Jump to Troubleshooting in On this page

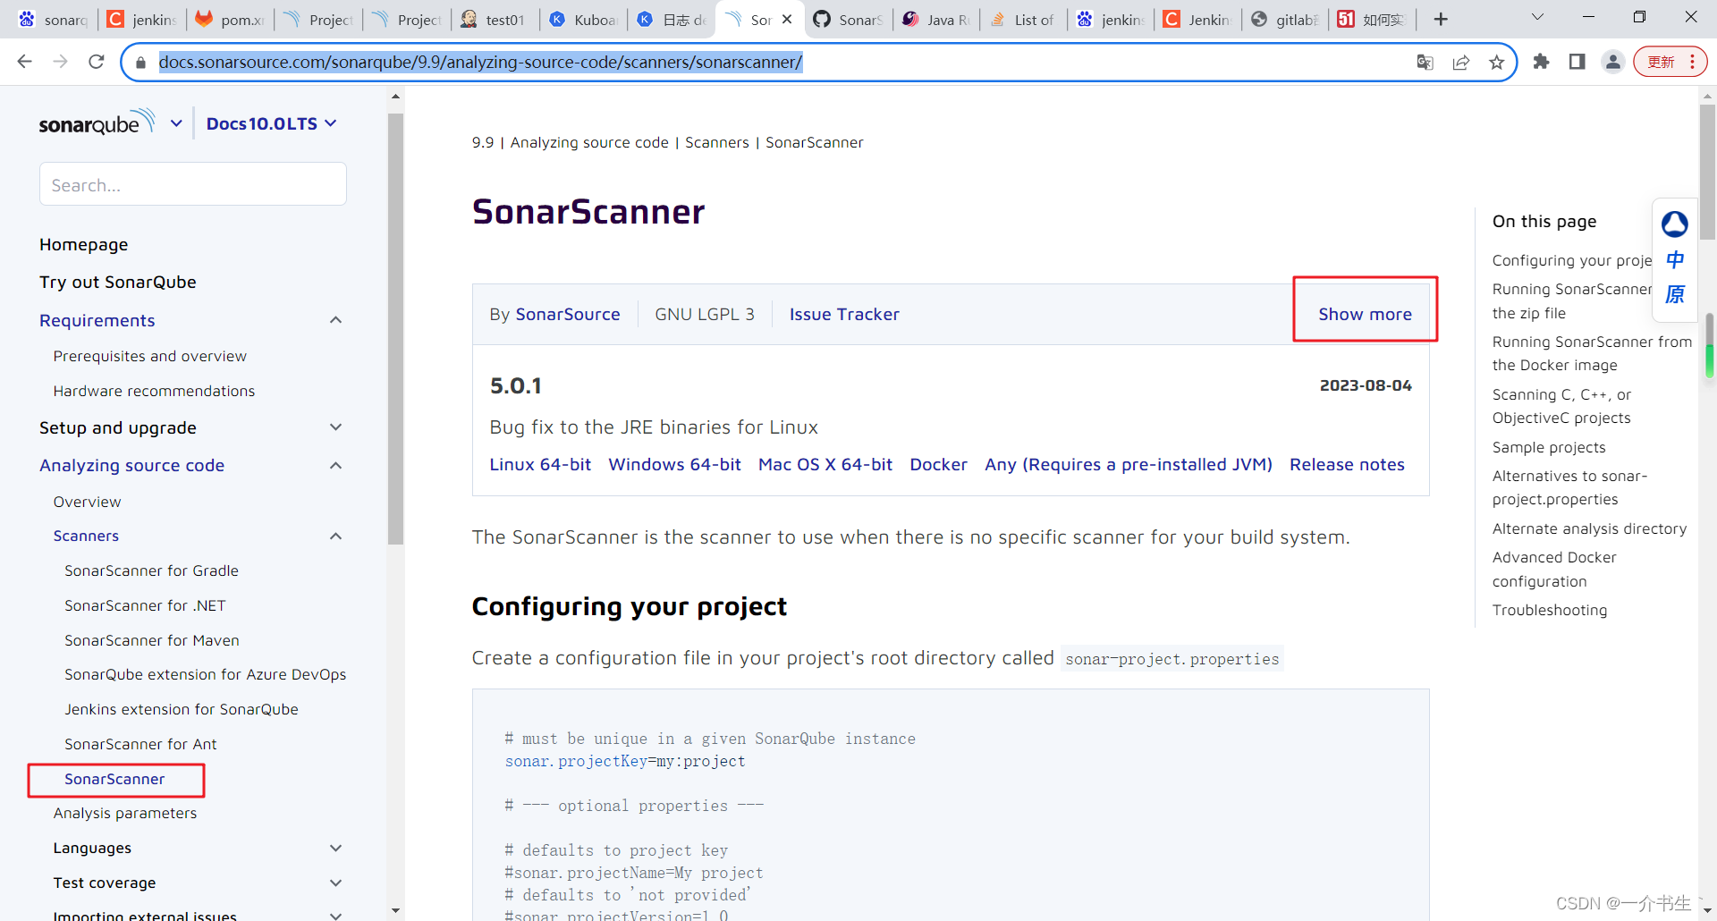tap(1550, 610)
